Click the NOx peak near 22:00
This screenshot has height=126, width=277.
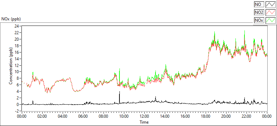tap(244, 32)
